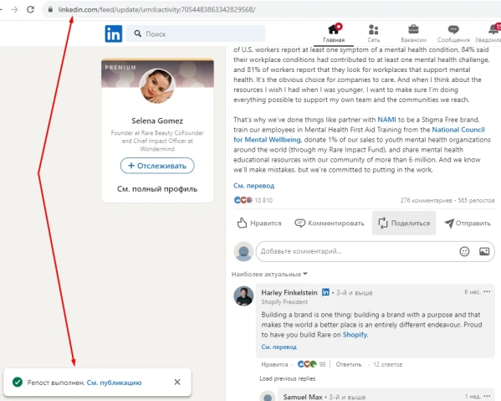Open the Вакансии jobs tab

click(x=413, y=33)
